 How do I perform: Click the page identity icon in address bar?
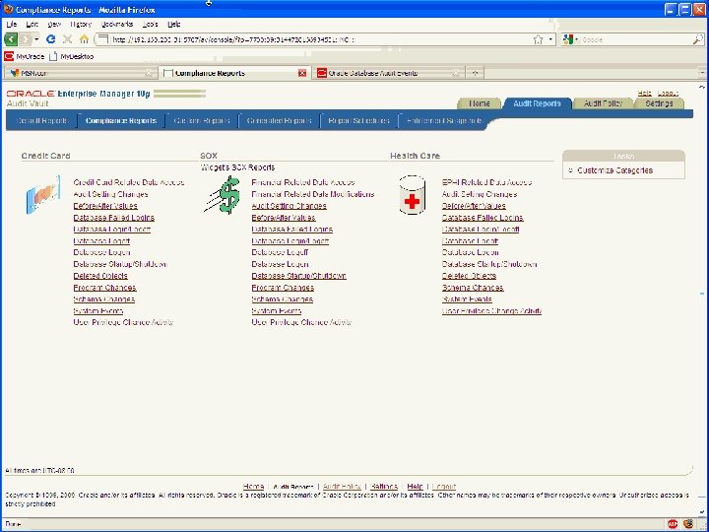pos(103,39)
